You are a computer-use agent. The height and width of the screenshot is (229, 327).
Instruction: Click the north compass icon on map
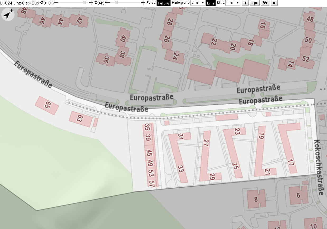pos(8,14)
